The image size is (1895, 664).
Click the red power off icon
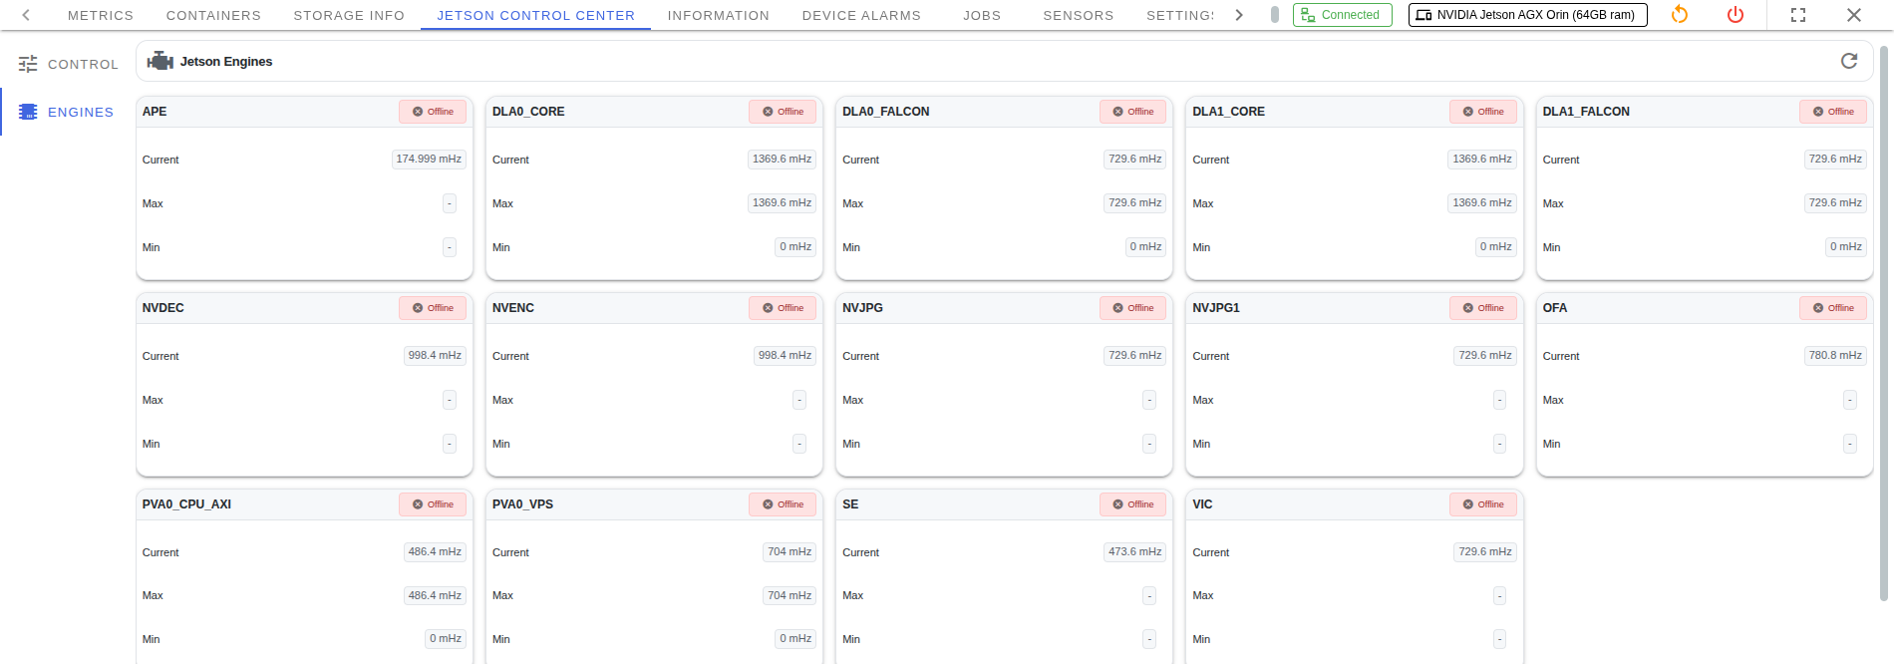pos(1736,15)
